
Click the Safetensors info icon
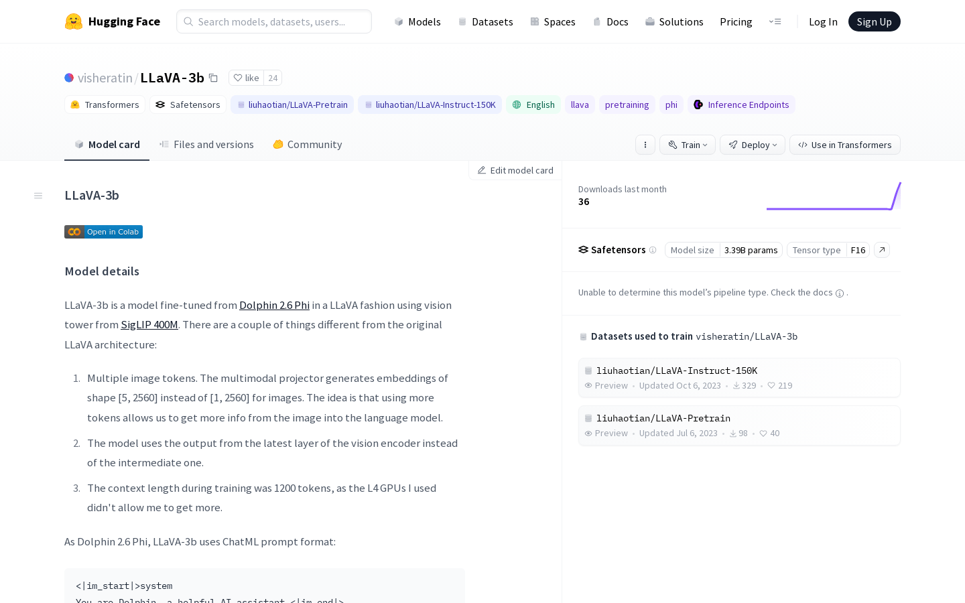[x=653, y=250]
